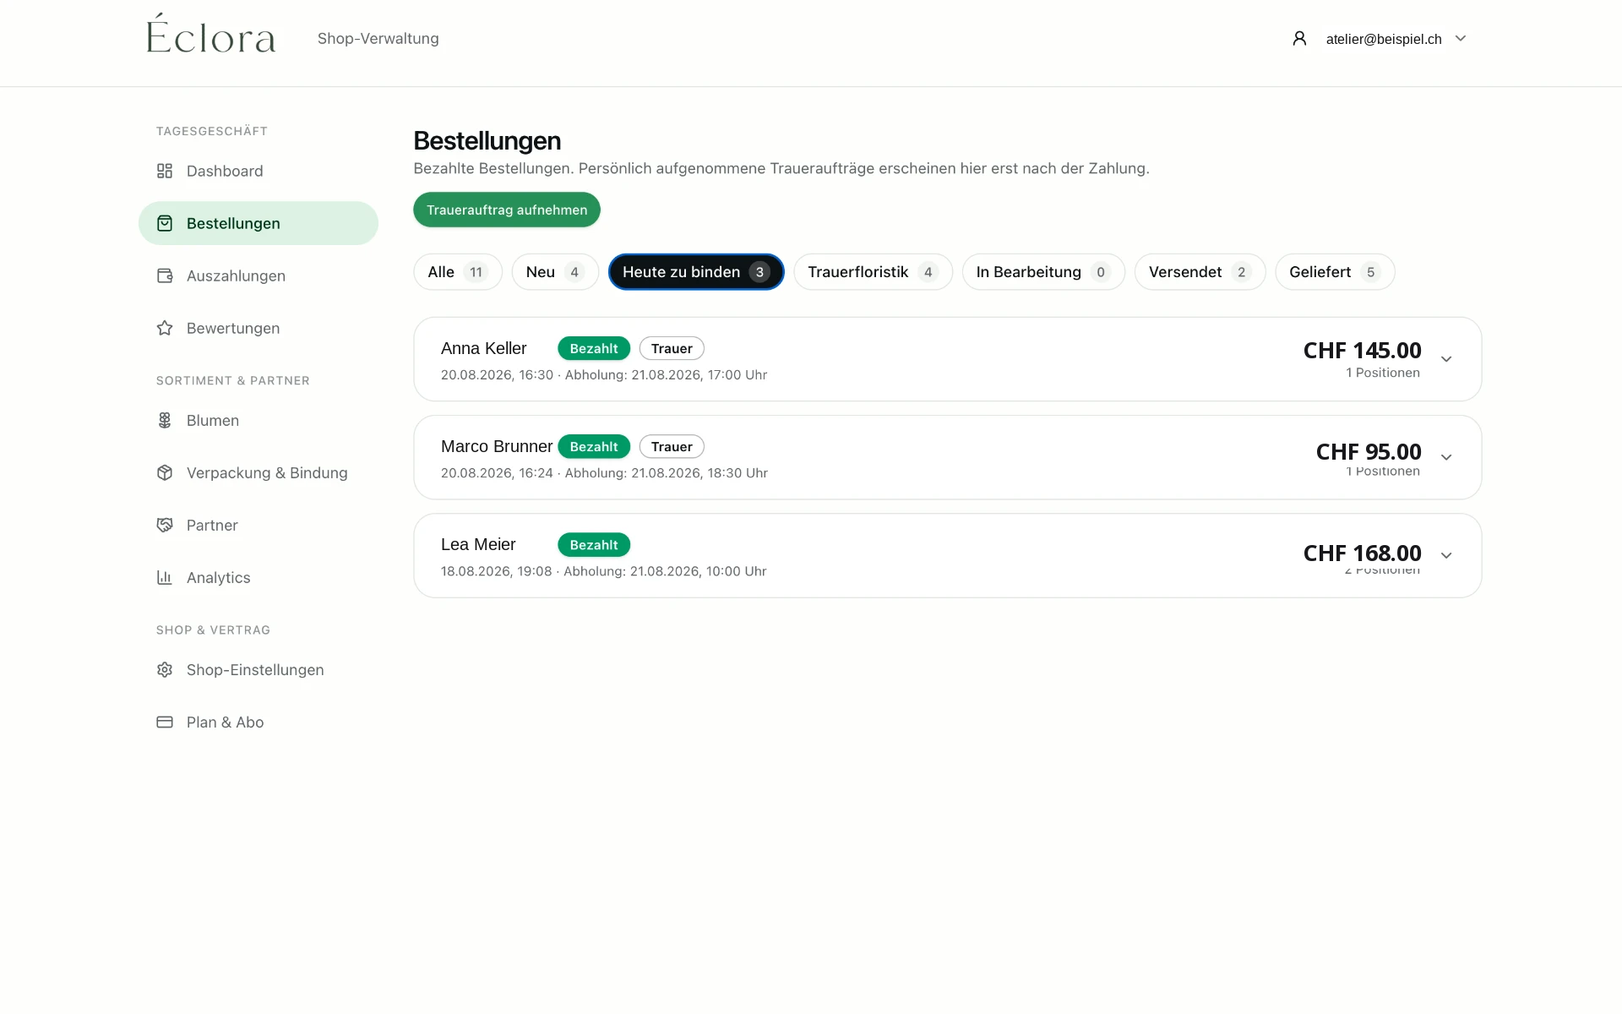Go to Bewertungen page

(259, 328)
